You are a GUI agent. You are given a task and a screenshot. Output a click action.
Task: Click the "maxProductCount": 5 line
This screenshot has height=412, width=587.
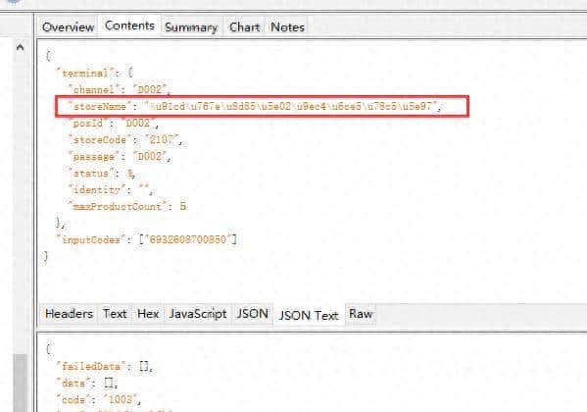tap(127, 207)
